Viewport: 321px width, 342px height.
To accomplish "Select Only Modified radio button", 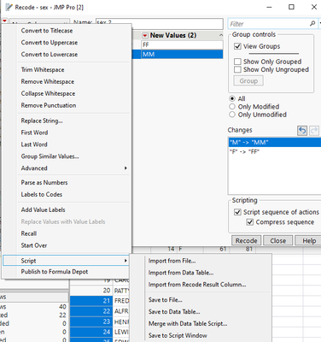I will click(x=232, y=107).
